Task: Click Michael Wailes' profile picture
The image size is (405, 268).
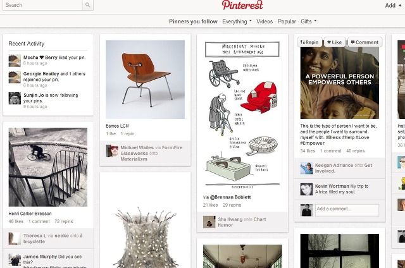Action: [112, 150]
